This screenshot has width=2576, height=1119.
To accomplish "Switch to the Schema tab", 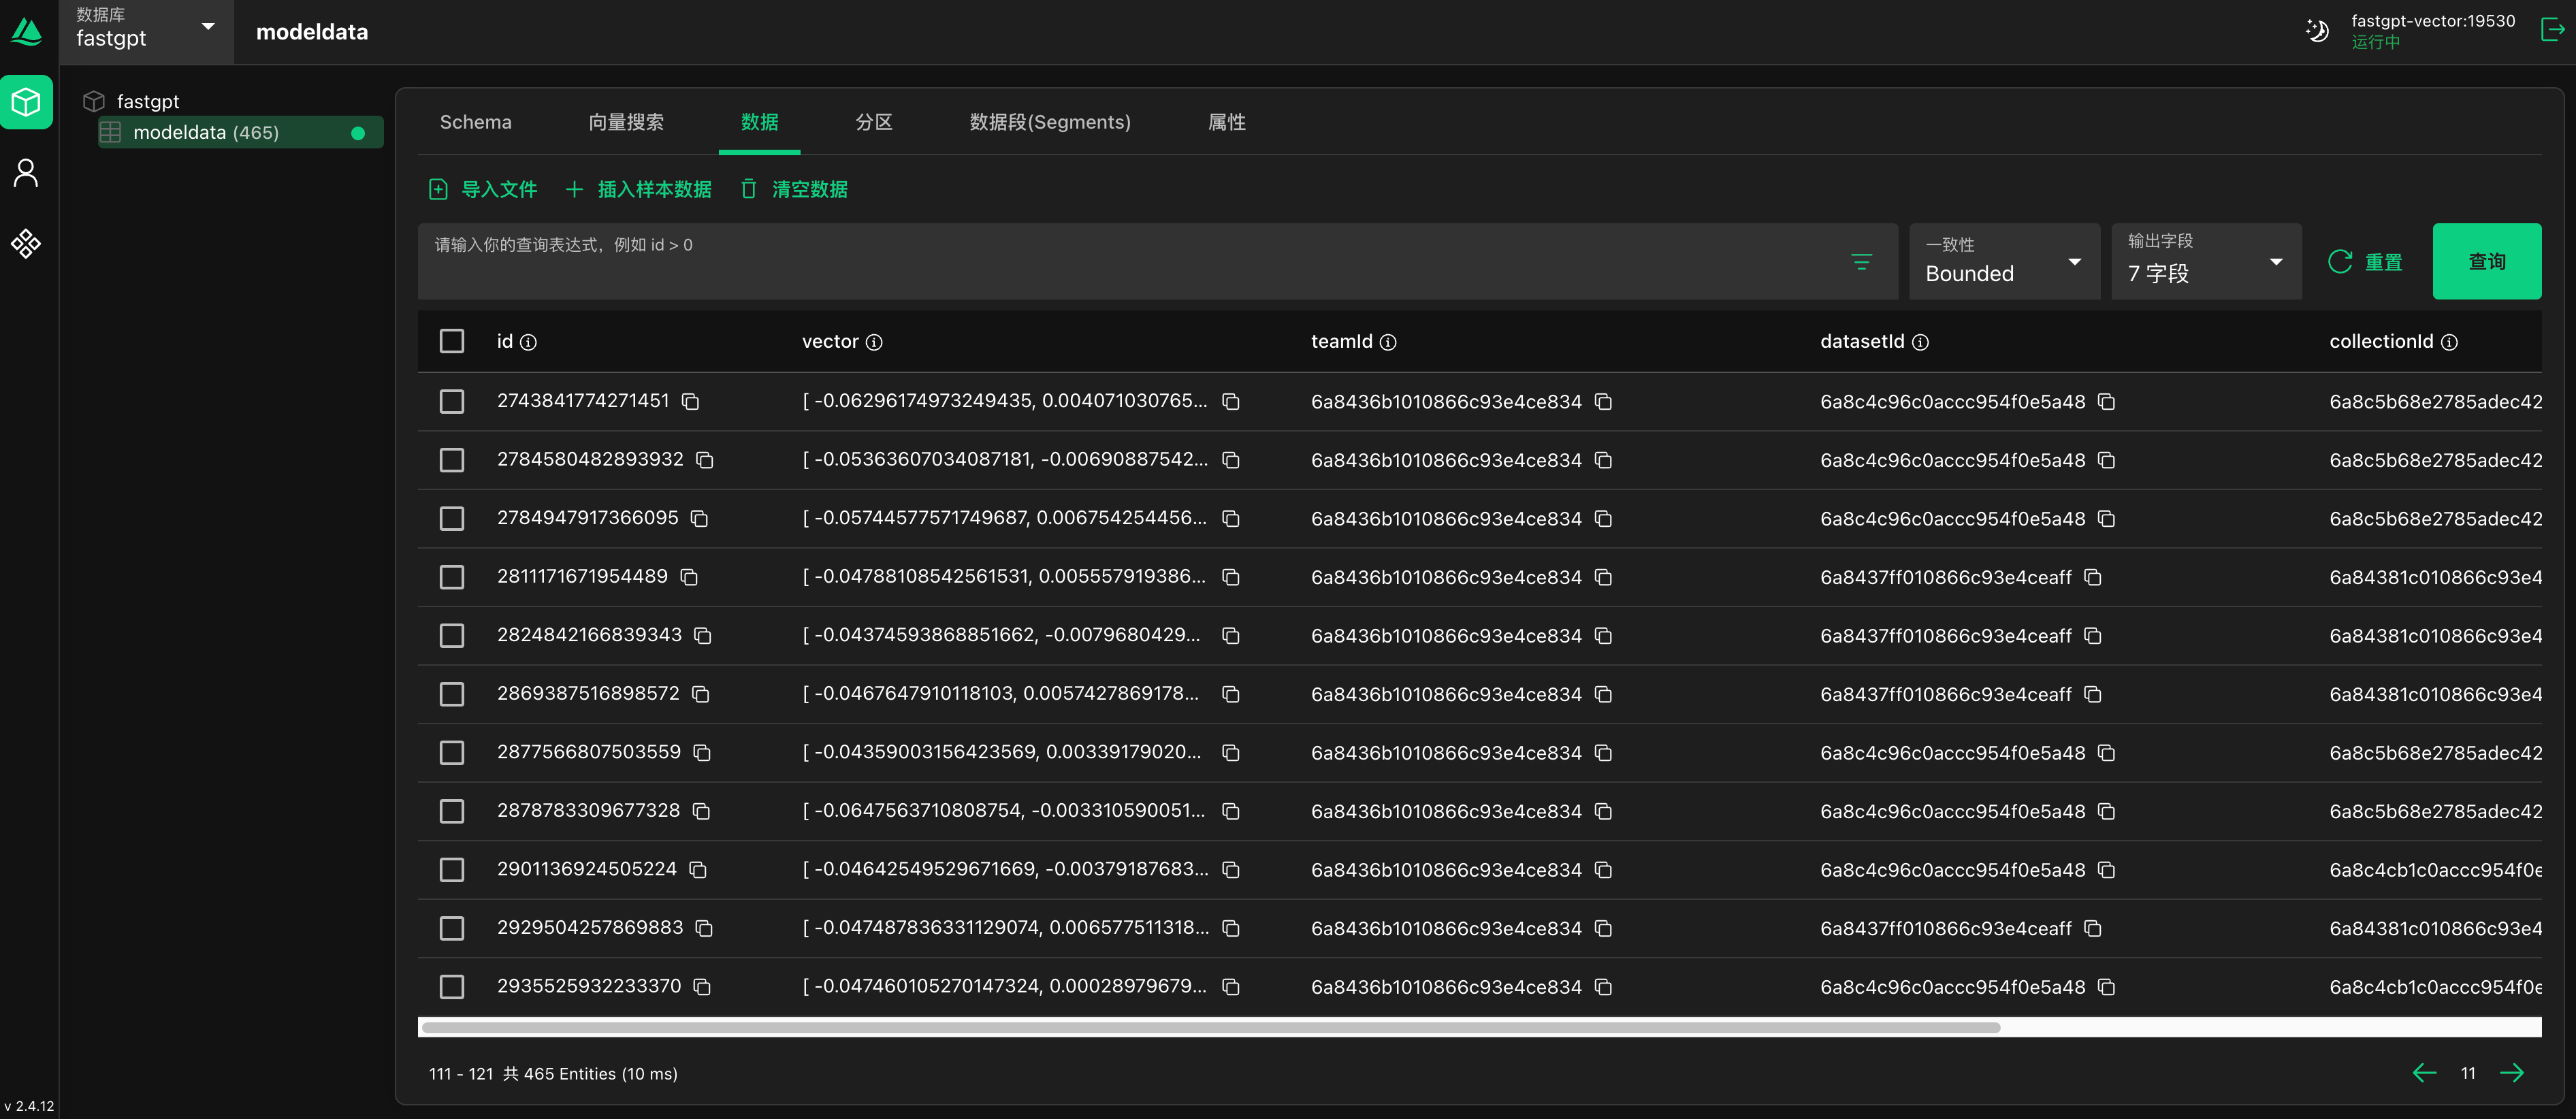I will click(476, 122).
